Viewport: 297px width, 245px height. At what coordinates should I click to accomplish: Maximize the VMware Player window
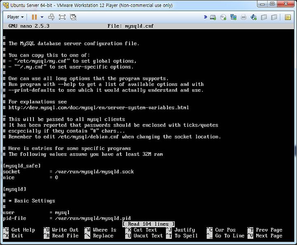pyautogui.click(x=272, y=4)
